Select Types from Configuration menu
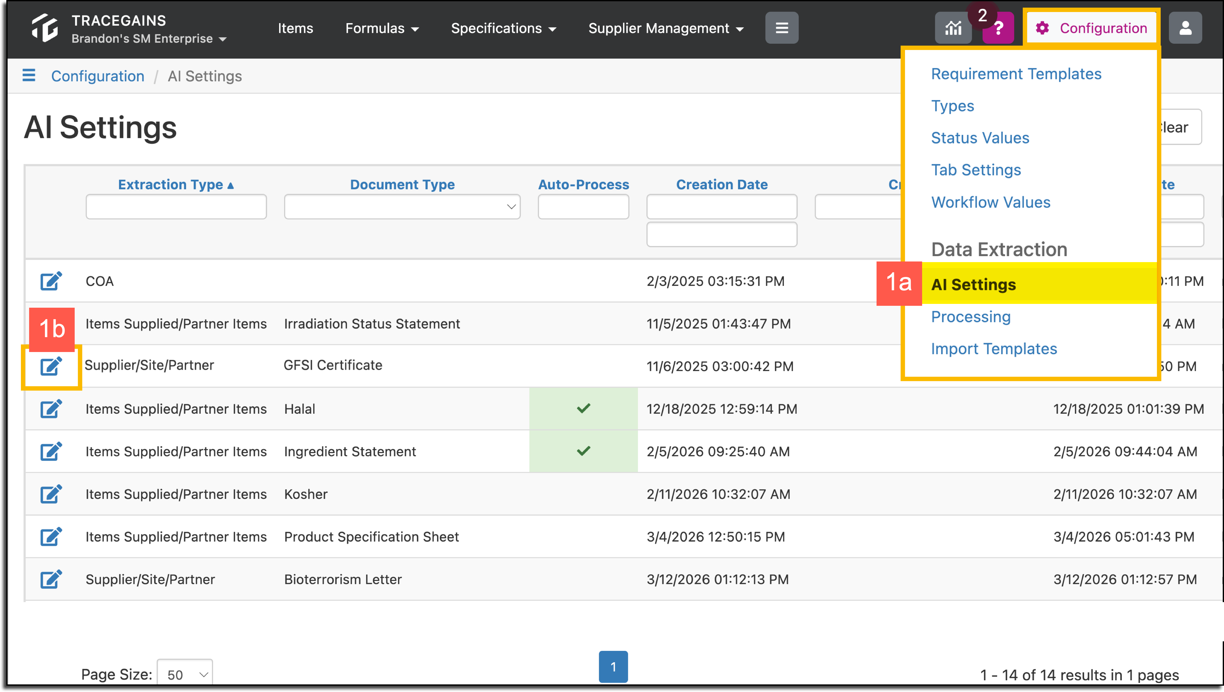 [952, 105]
